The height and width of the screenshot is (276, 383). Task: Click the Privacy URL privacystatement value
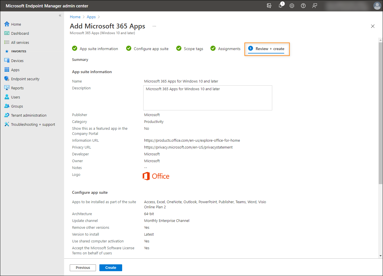[x=188, y=147]
